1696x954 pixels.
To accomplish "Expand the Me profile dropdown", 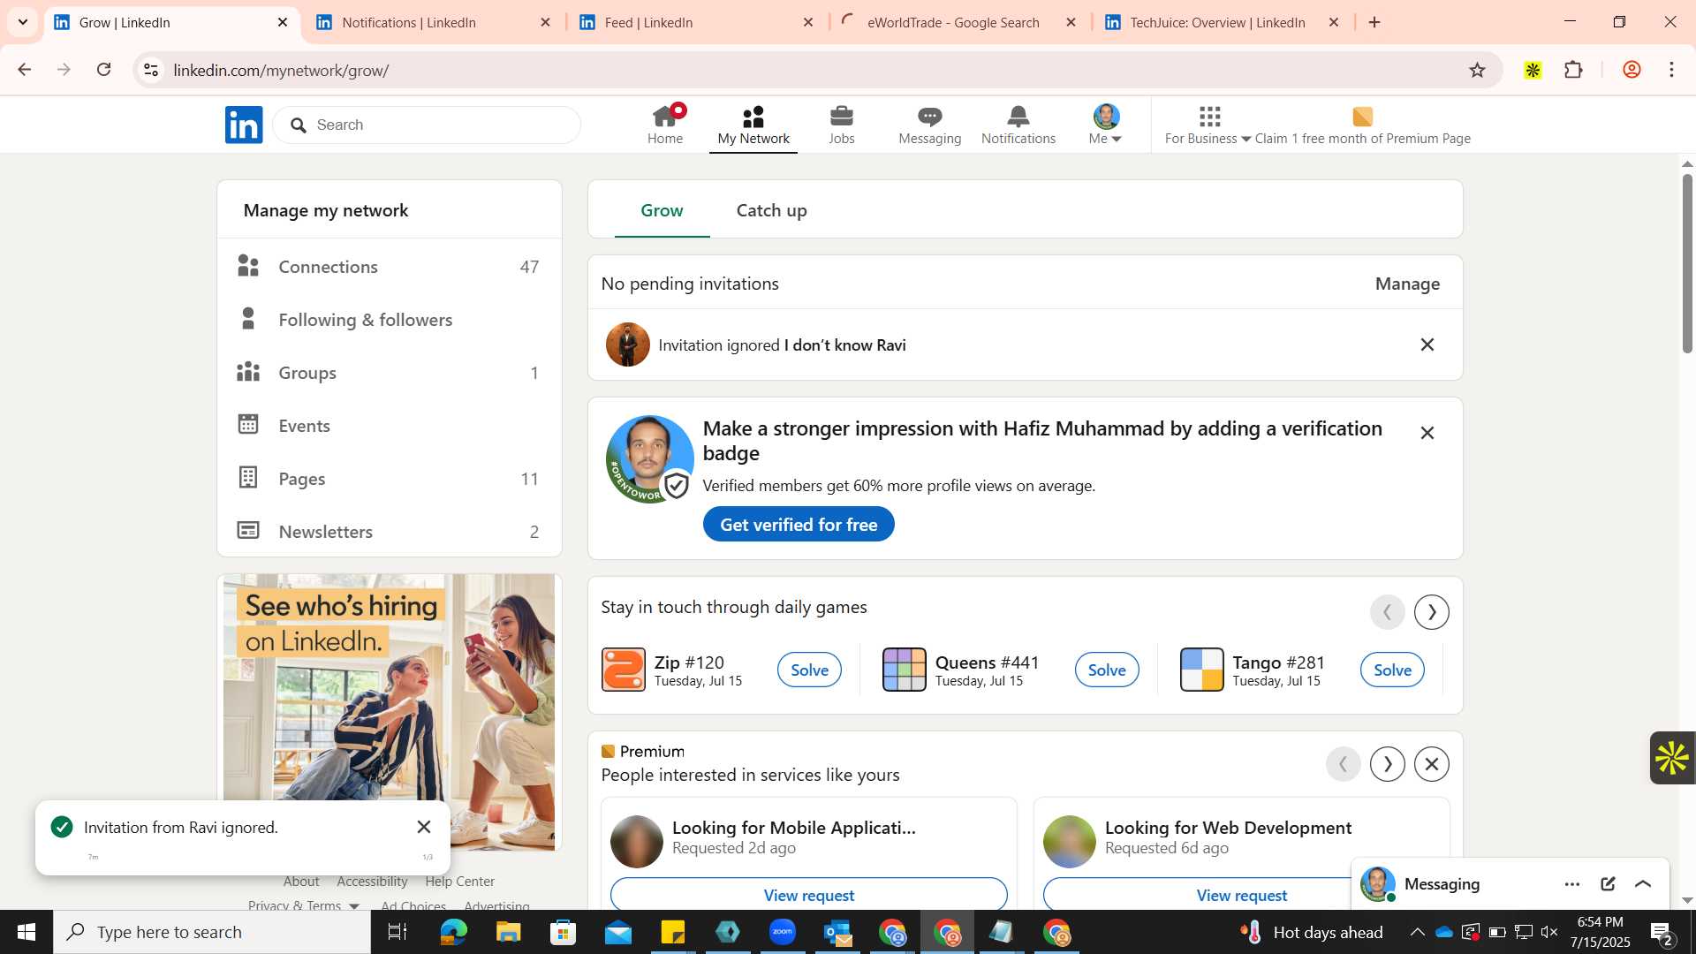I will click(x=1106, y=125).
